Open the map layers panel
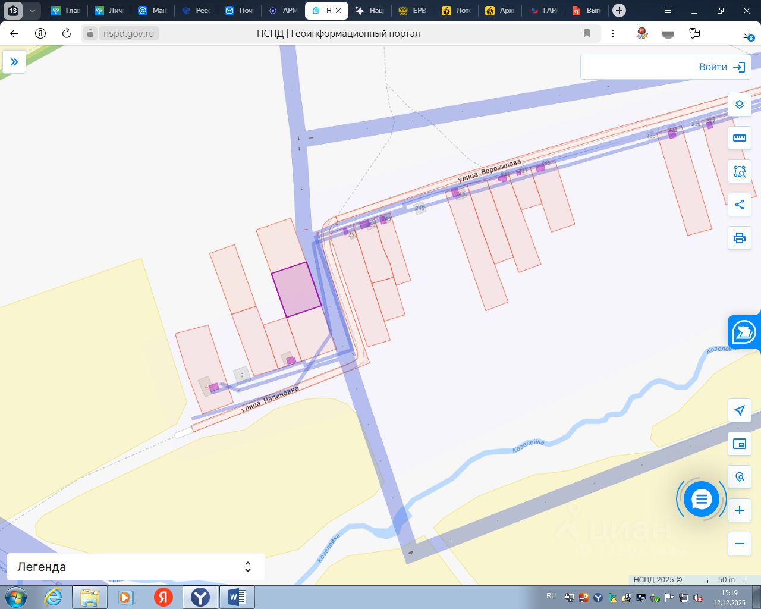This screenshot has width=761, height=609. pyautogui.click(x=740, y=105)
